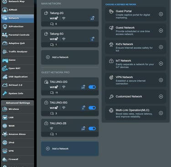Click Tailung-2G client count 0
Screen dimensions: 171x167
[x=56, y=24]
